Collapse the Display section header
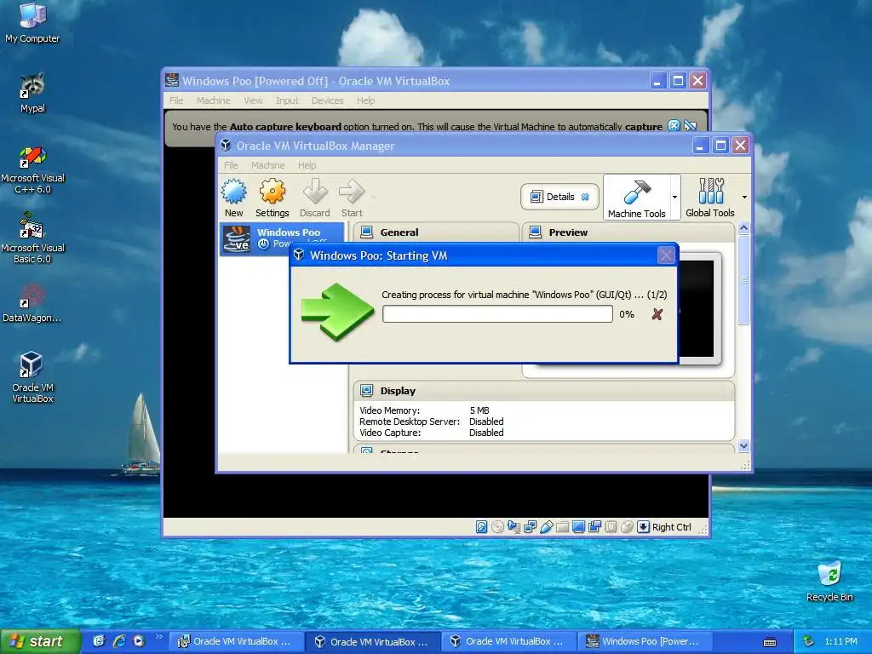 pyautogui.click(x=544, y=390)
